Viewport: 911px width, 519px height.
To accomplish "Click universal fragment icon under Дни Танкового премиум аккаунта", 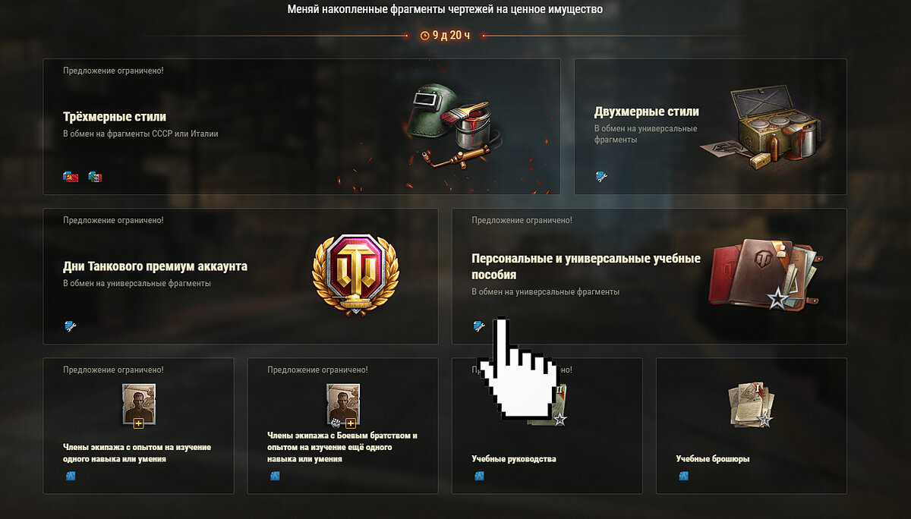I will point(70,326).
